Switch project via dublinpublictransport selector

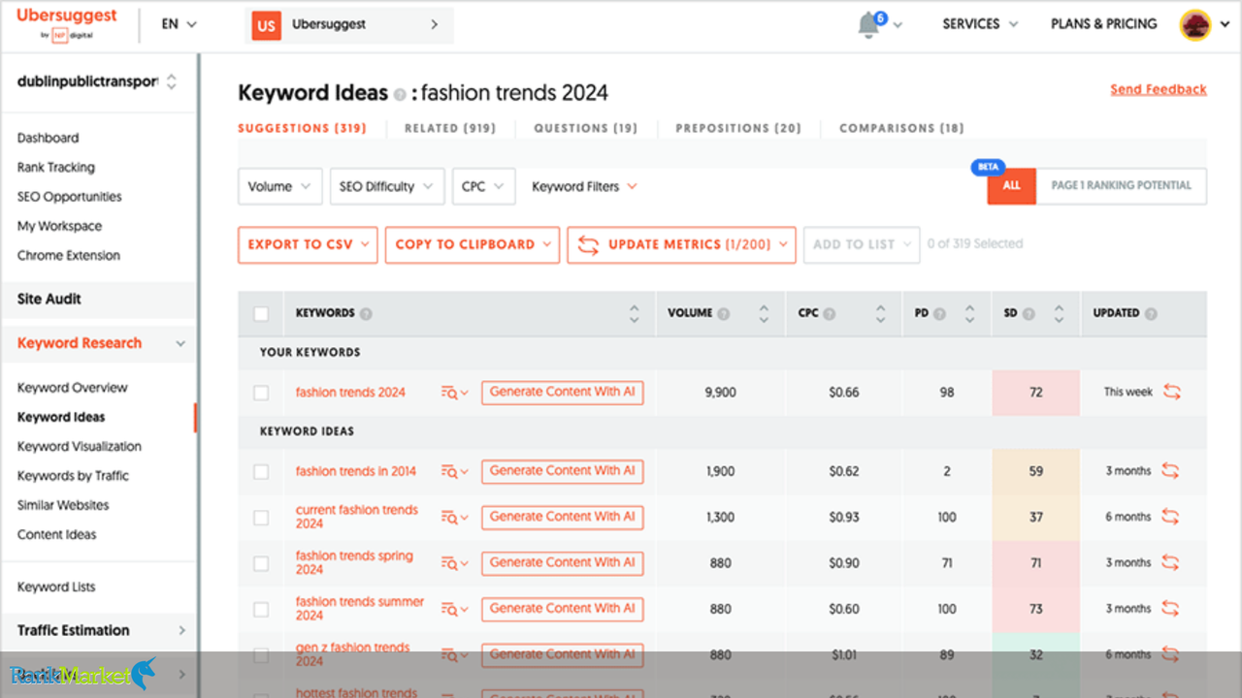coord(97,81)
